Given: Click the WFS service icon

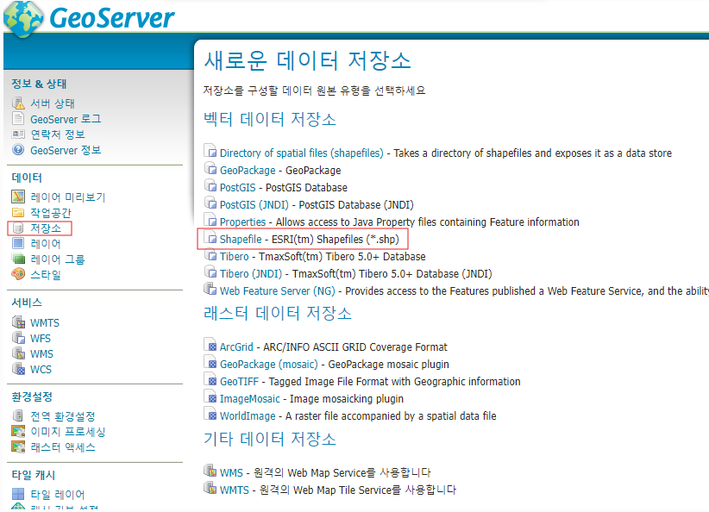Looking at the screenshot, I should click(18, 338).
